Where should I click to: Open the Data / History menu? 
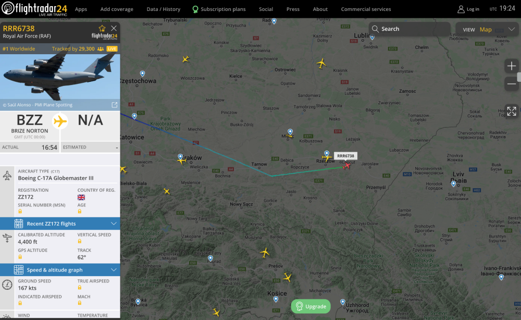point(163,9)
